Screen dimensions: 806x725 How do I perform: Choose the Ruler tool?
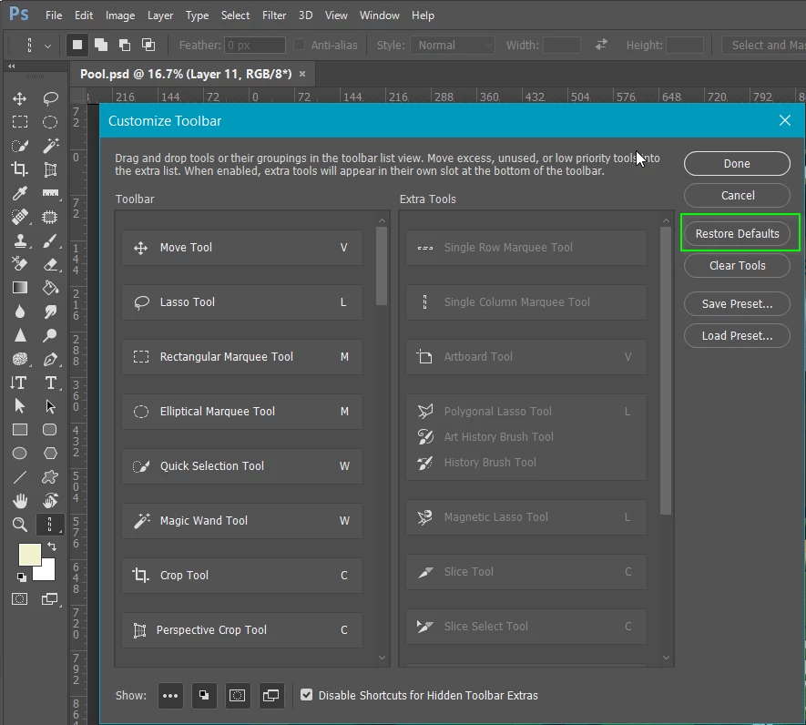[x=50, y=193]
